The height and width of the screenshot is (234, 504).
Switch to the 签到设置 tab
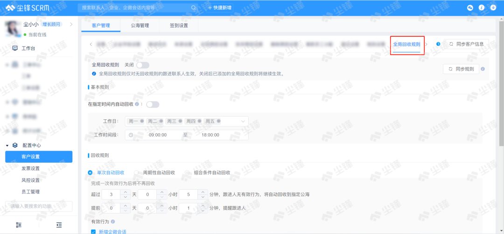click(x=179, y=26)
